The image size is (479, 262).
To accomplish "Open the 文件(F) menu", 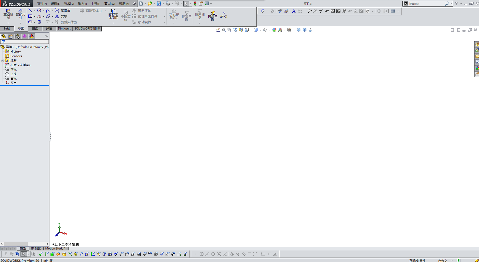I will point(42,4).
